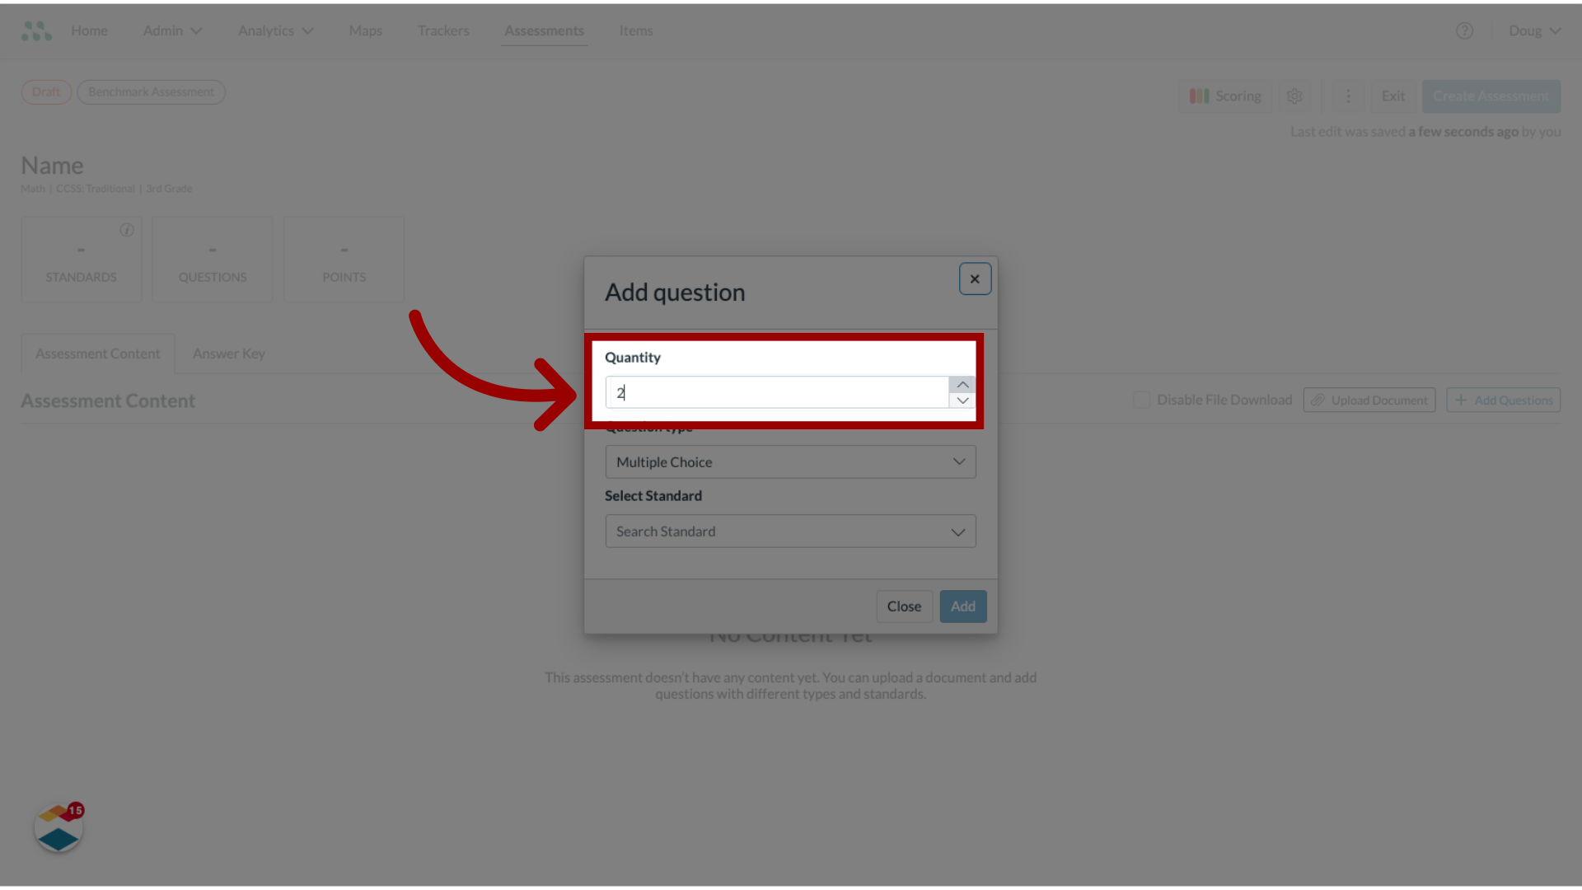Click the more options vertical dots icon

pyautogui.click(x=1348, y=96)
